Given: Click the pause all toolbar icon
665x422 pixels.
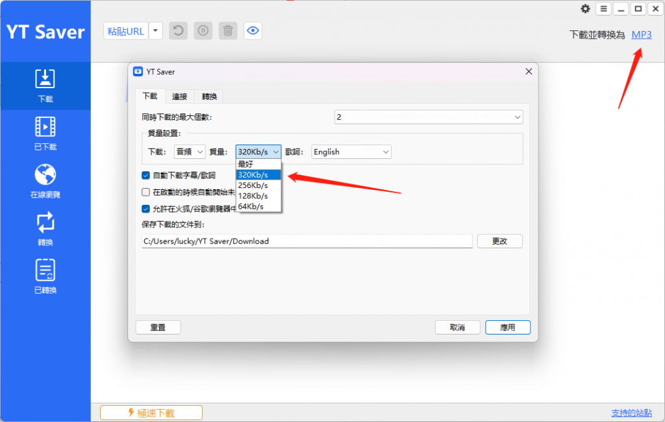Looking at the screenshot, I should (x=203, y=31).
